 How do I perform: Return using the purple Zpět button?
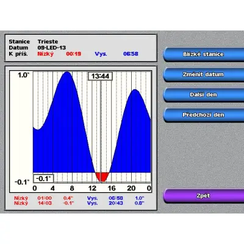click(x=203, y=196)
